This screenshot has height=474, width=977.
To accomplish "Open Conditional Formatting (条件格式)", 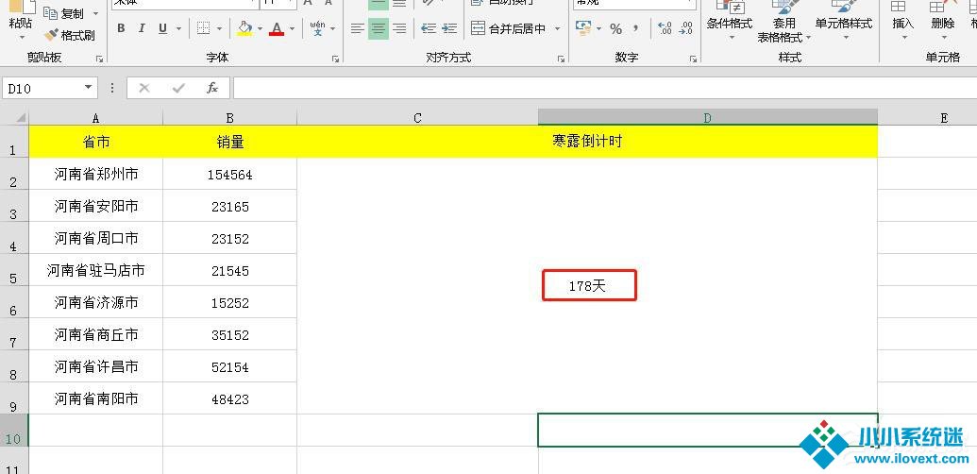I will (x=730, y=19).
